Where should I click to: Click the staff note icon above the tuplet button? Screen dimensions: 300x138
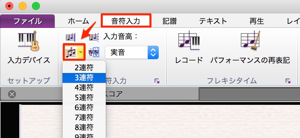pyautogui.click(x=71, y=37)
